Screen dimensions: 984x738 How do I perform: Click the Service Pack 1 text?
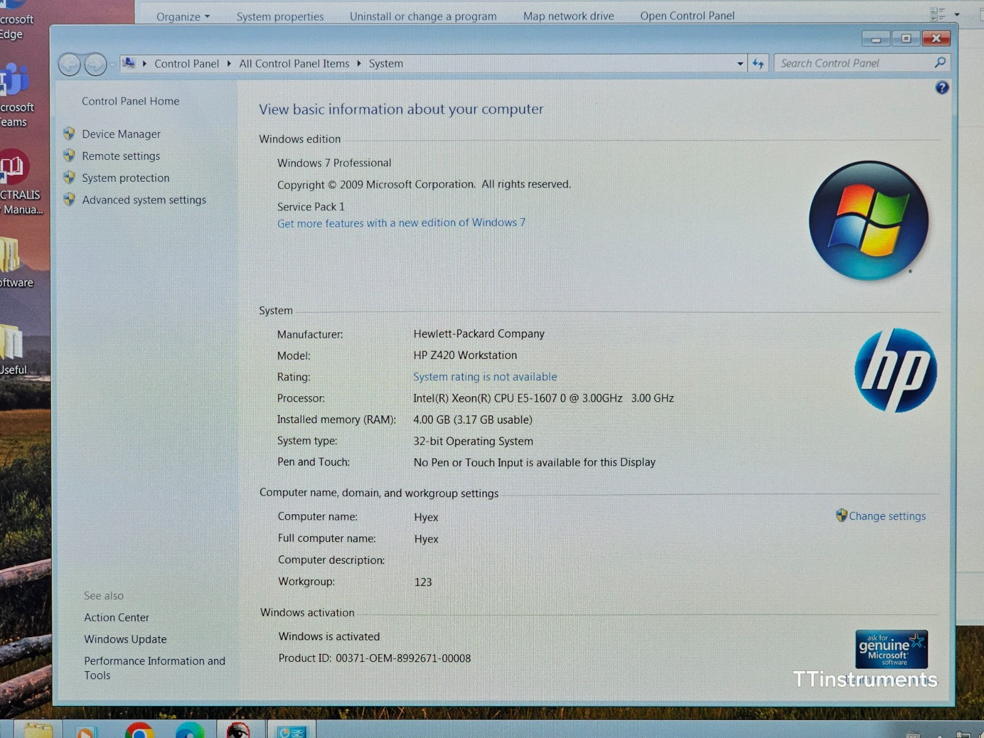pyautogui.click(x=311, y=207)
